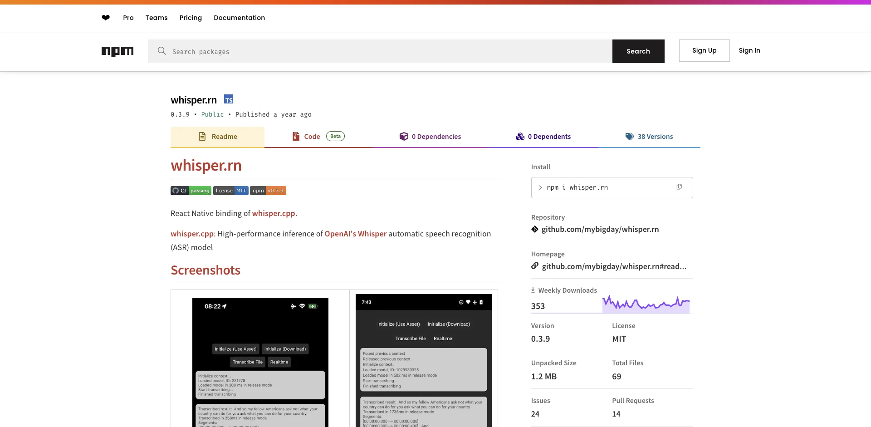The image size is (871, 427).
Task: Click the Sign In link
Action: (749, 50)
